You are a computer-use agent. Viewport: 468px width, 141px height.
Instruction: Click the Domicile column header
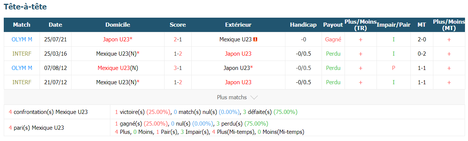pos(117,25)
